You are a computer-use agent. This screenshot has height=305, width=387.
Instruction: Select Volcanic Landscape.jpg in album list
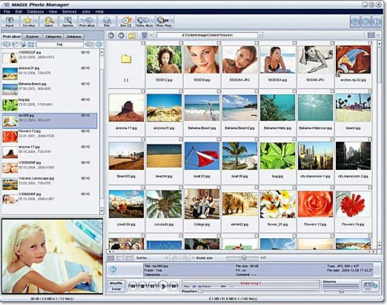pos(50,183)
